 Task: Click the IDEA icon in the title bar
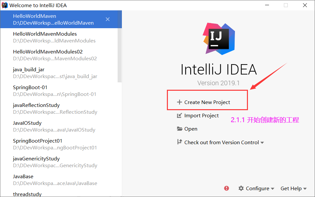coord(5,5)
